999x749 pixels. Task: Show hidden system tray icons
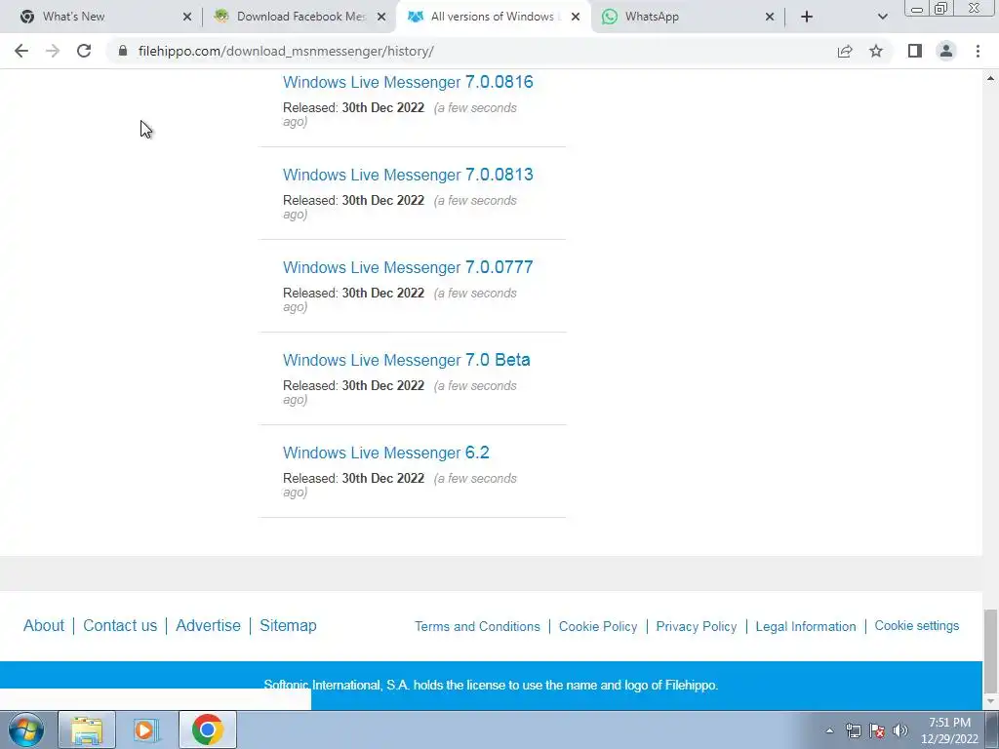pos(829,730)
